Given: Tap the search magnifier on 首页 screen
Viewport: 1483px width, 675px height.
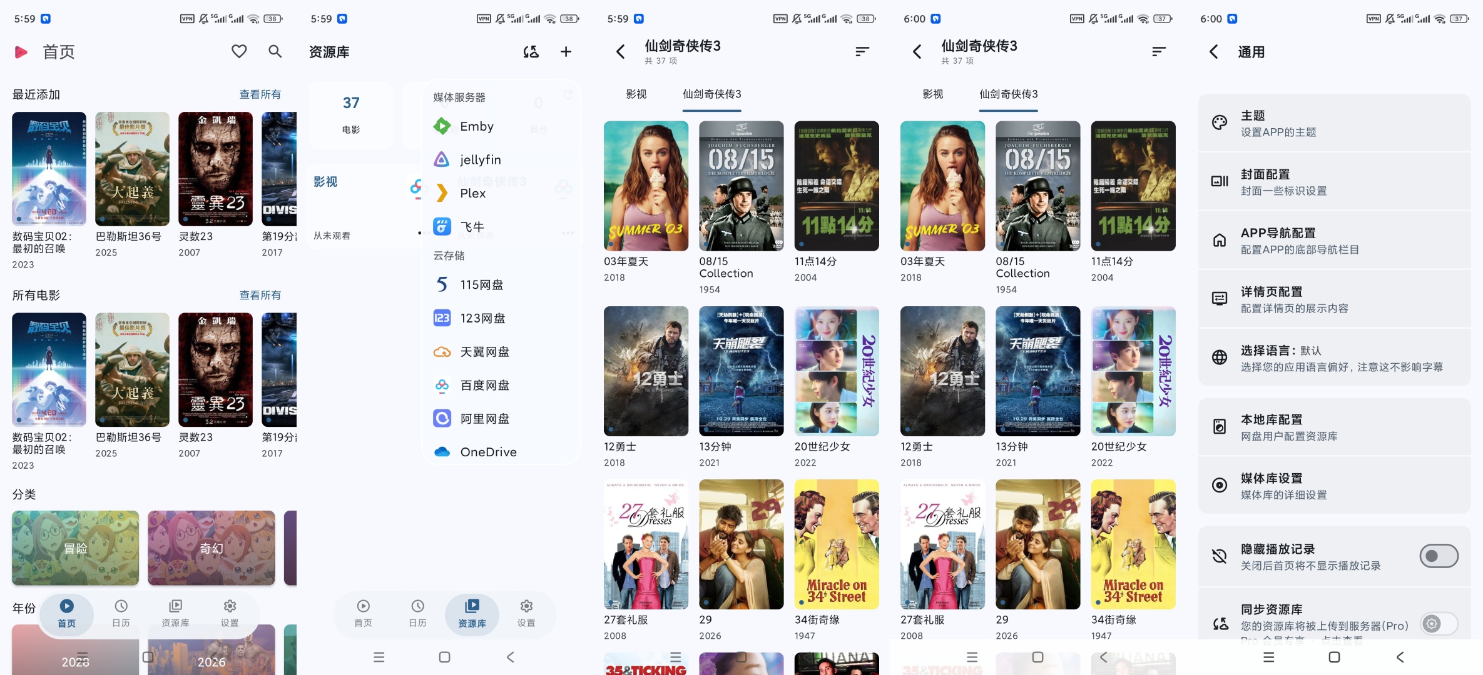Looking at the screenshot, I should 275,51.
